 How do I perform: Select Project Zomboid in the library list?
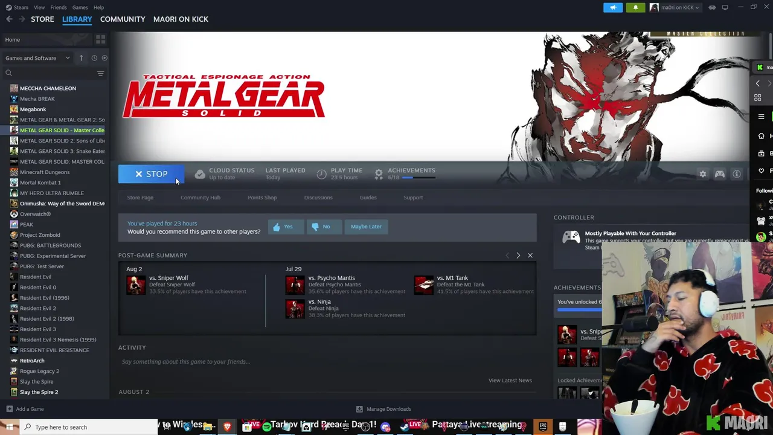tap(54, 235)
